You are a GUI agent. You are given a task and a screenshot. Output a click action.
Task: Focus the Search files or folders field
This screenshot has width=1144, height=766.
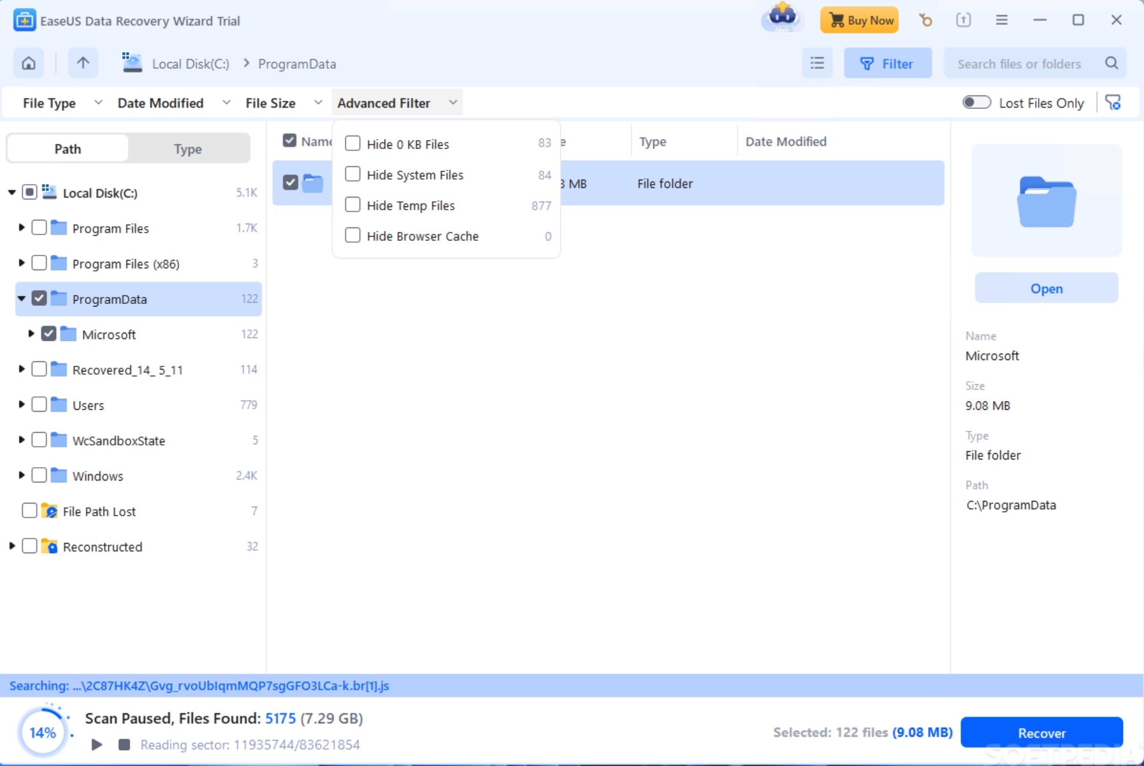1036,63
